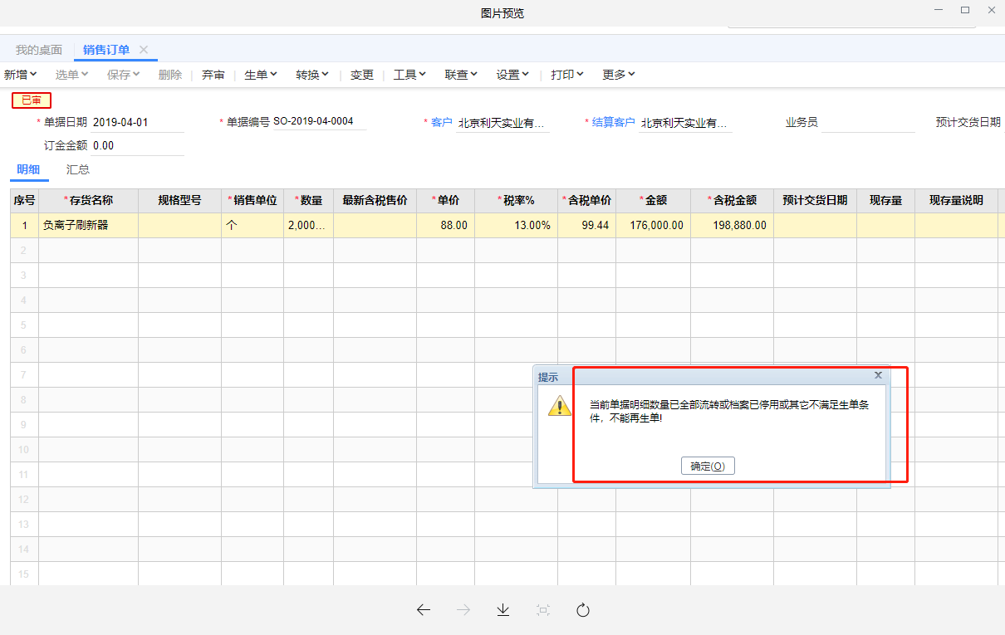
Task: Show the 更多 actions menu
Action: (x=619, y=75)
